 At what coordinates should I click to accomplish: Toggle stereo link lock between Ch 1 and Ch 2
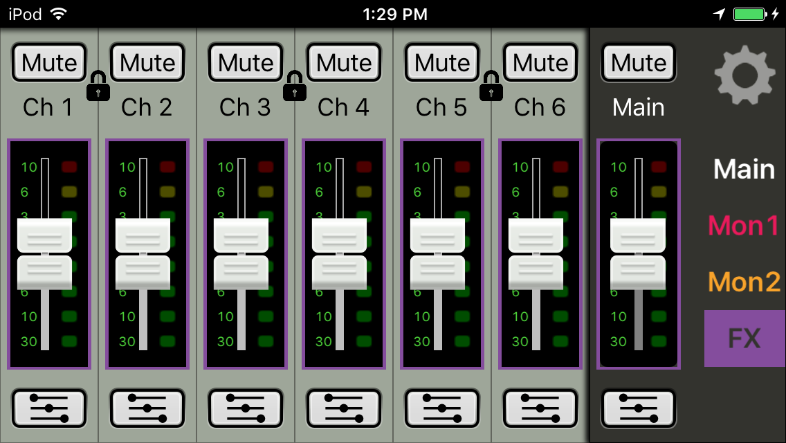[98, 87]
